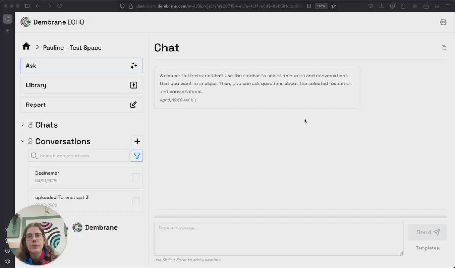Open browser downloads arrow icon

[x=381, y=6]
